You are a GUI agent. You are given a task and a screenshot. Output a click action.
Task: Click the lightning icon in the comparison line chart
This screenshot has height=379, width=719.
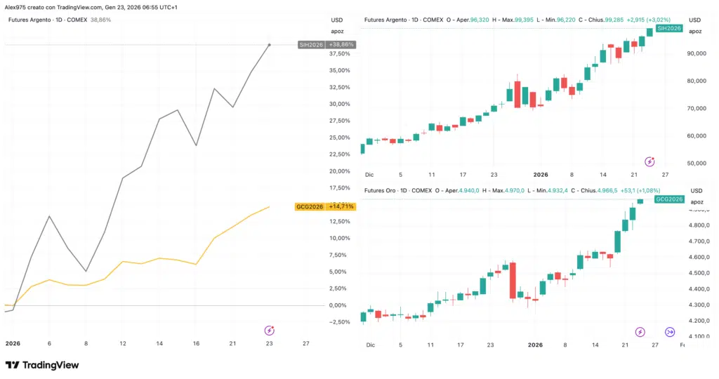click(x=269, y=330)
